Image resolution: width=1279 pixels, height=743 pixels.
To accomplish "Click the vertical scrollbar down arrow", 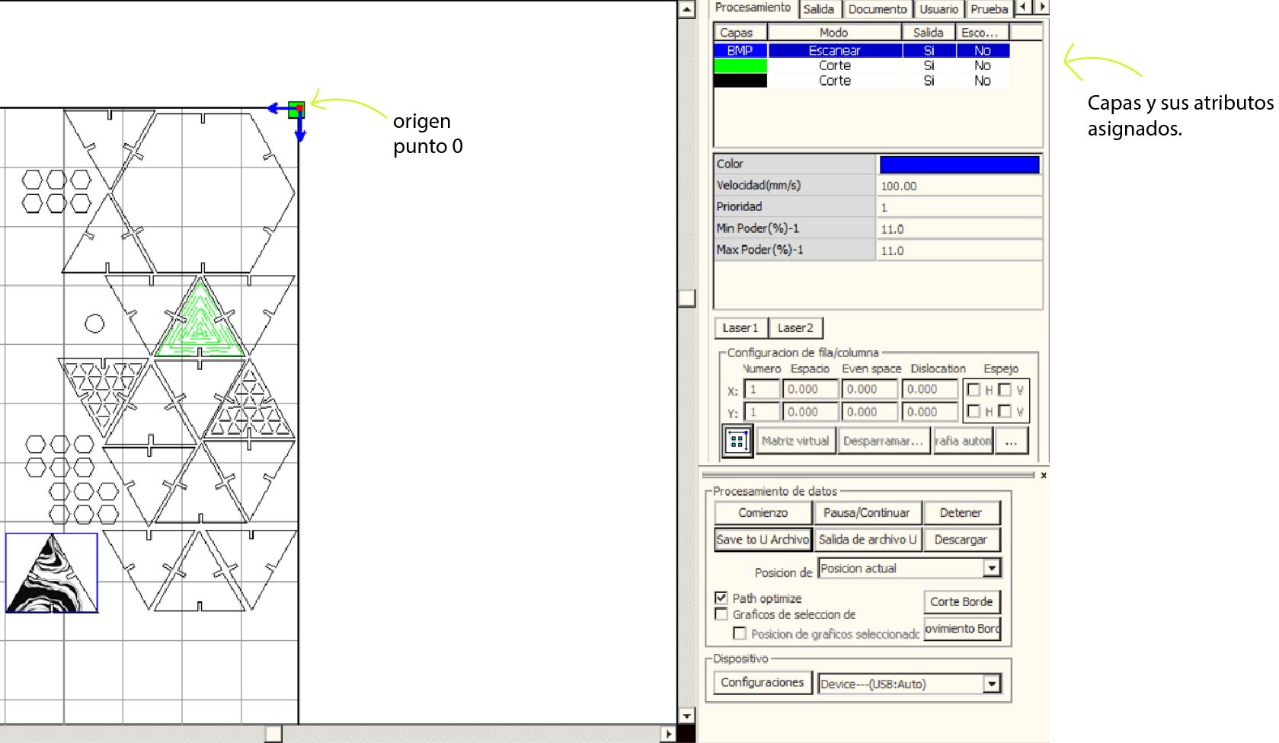I will (686, 716).
